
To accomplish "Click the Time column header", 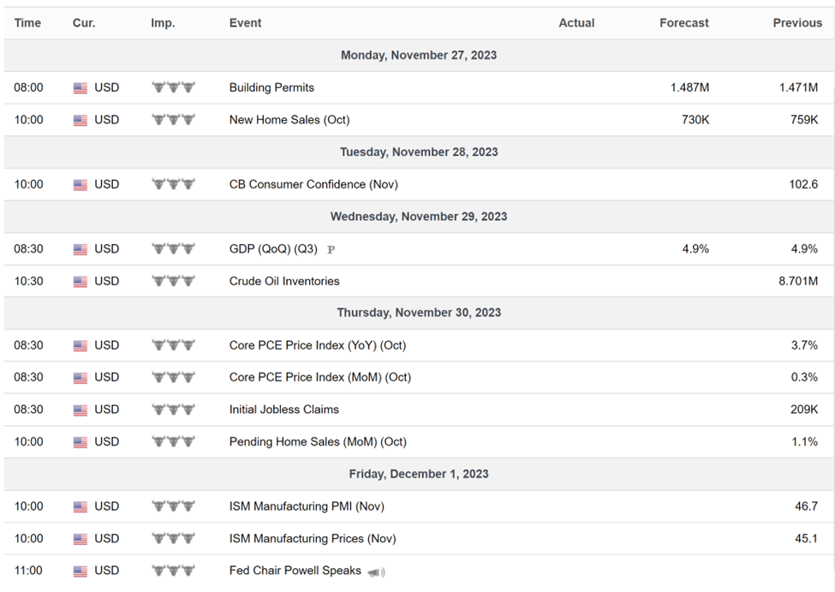I will click(27, 23).
